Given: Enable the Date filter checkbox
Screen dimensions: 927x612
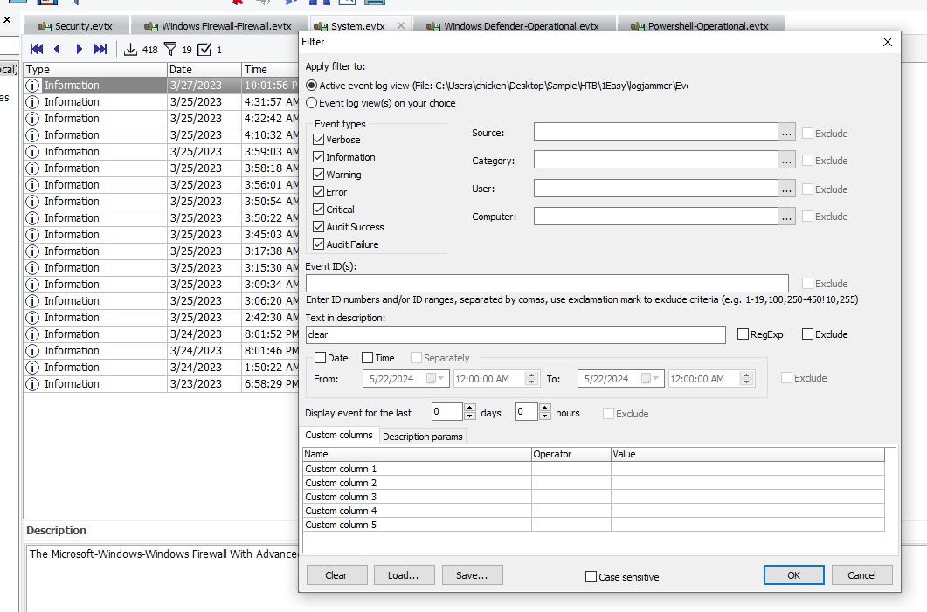Looking at the screenshot, I should [321, 358].
